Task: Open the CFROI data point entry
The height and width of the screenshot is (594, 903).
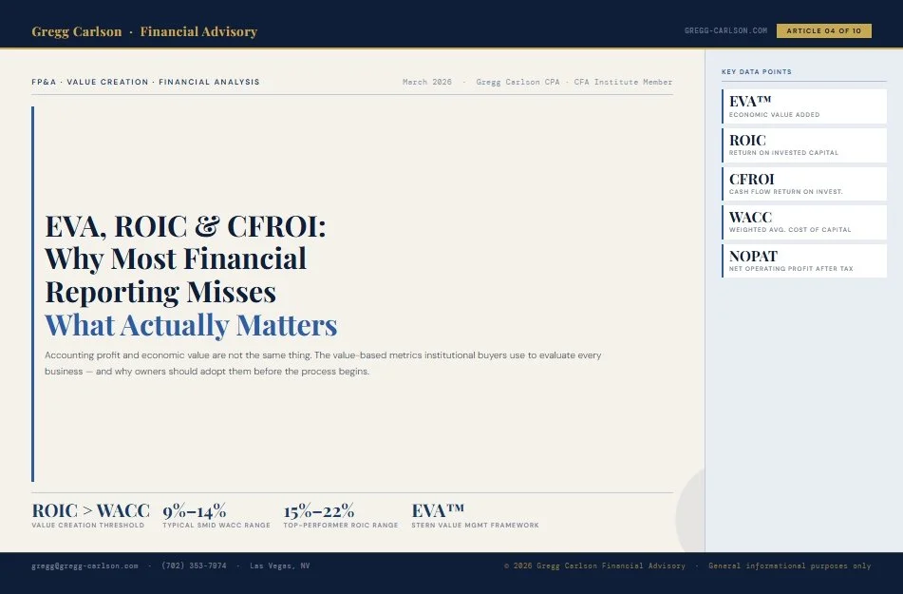Action: point(803,183)
